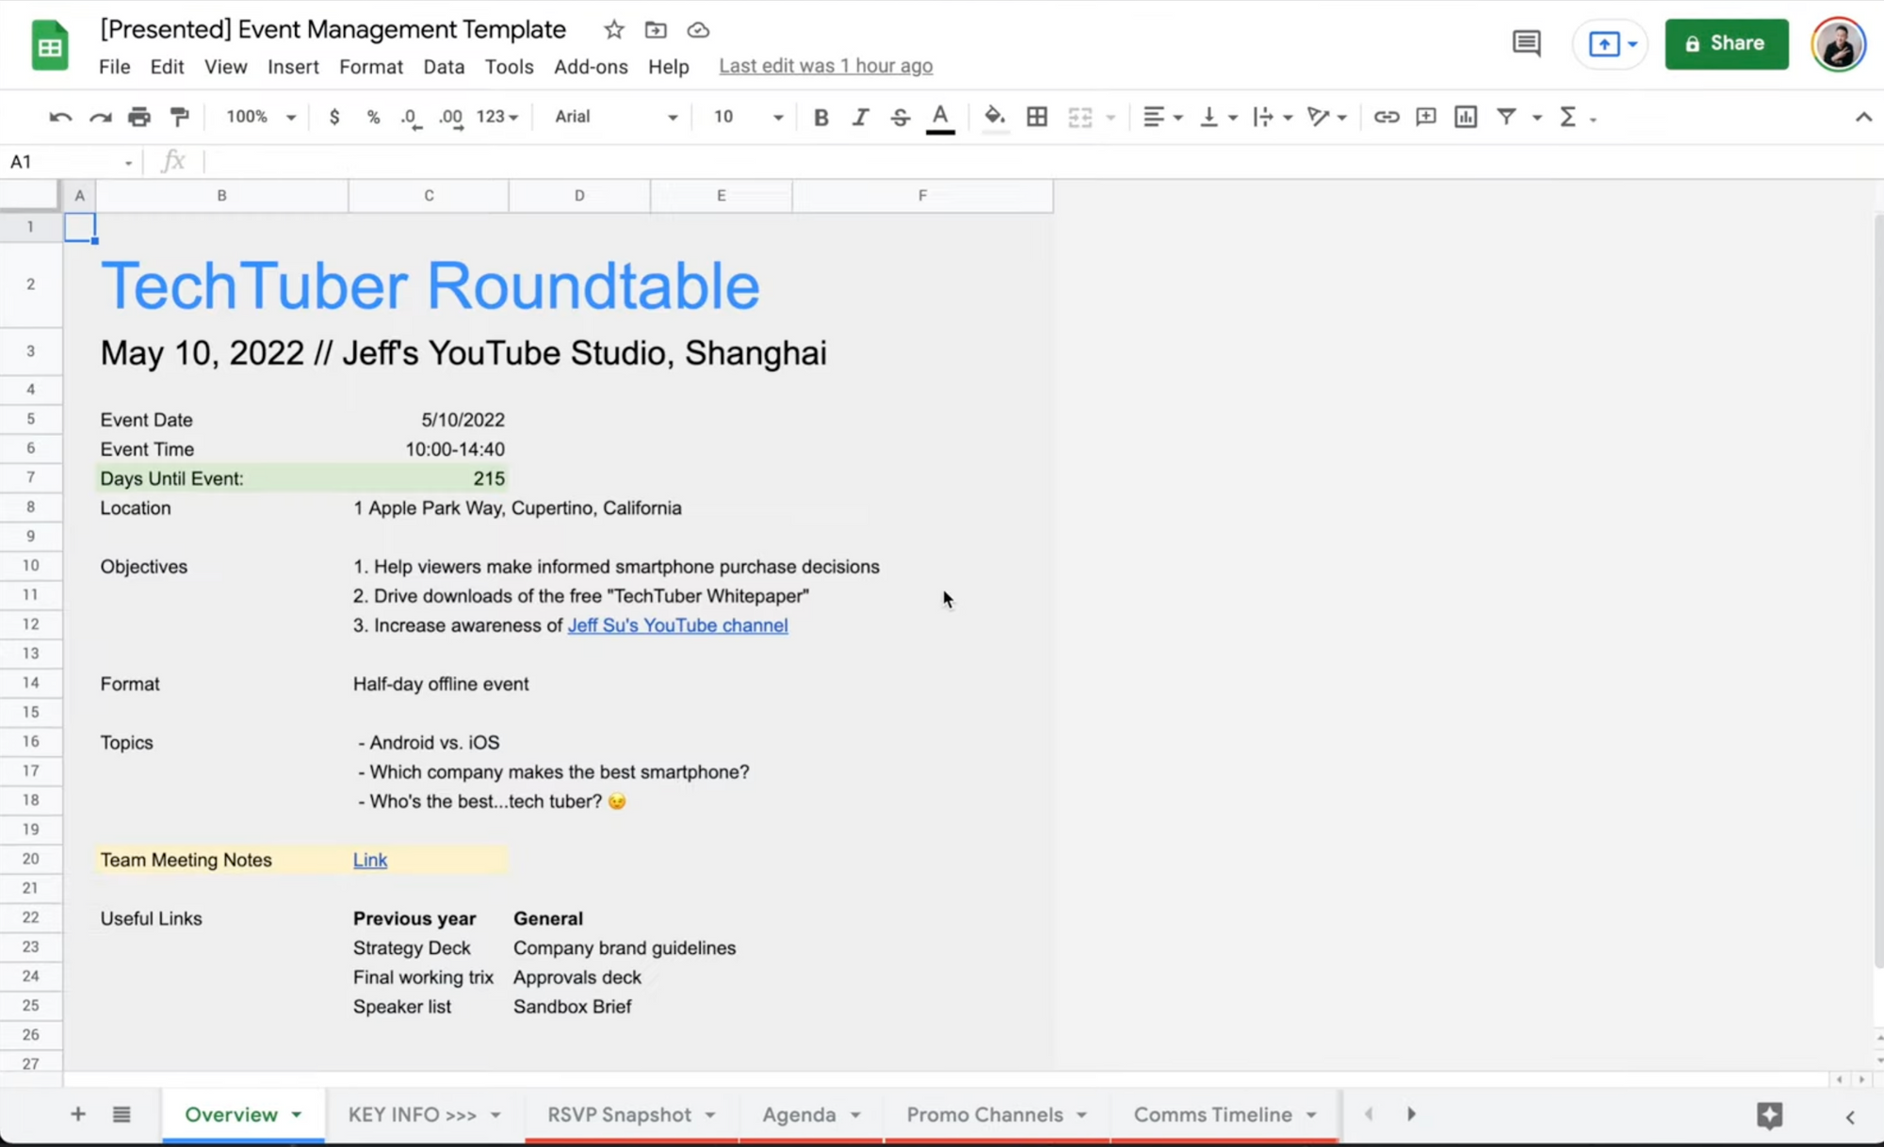The image size is (1884, 1147).
Task: Collapse the toolbar with the caret
Action: click(x=1863, y=118)
